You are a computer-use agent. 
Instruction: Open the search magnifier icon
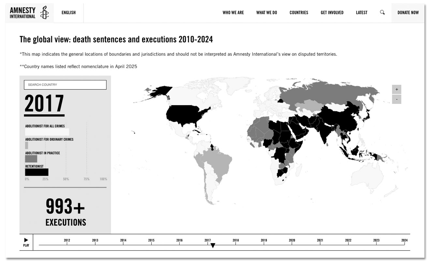click(382, 12)
